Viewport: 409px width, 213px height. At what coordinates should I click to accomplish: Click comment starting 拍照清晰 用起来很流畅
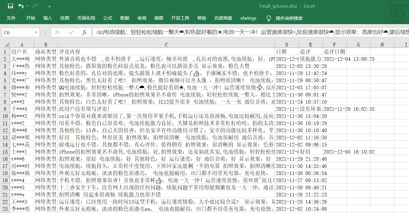tap(166, 195)
